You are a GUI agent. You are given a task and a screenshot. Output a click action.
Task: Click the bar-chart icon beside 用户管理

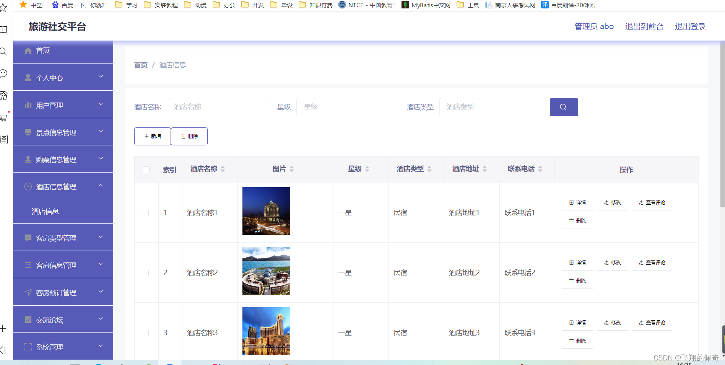point(28,105)
